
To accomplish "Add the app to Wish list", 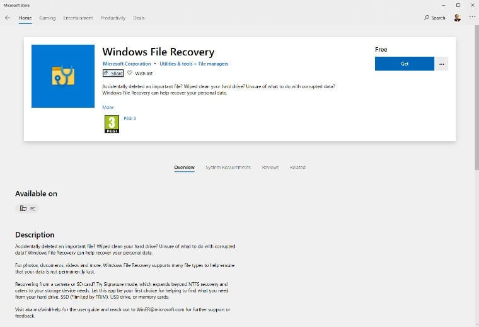I will (x=140, y=73).
